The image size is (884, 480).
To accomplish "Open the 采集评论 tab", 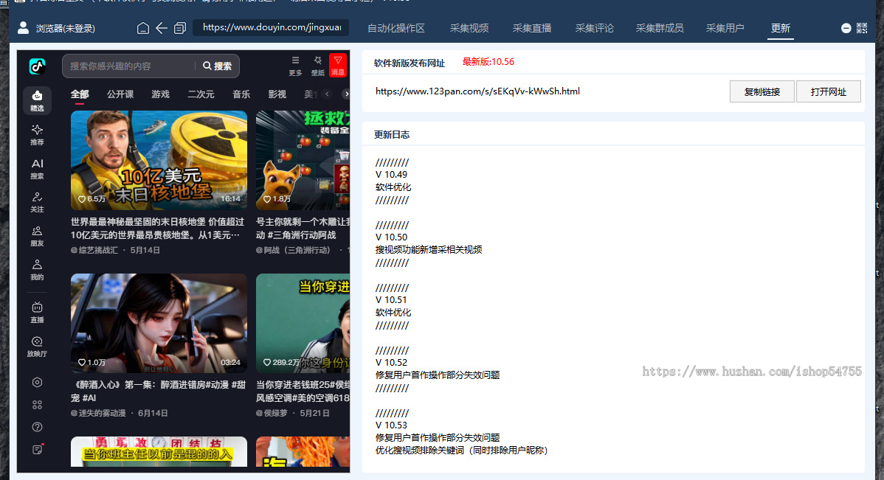I will 594,28.
